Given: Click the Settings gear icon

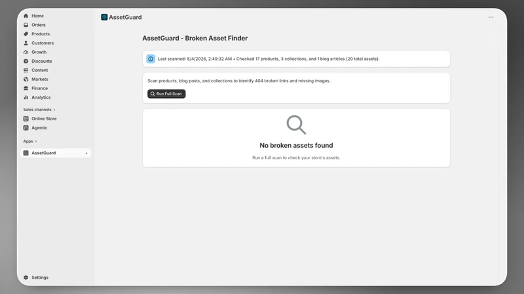Looking at the screenshot, I should coord(26,277).
